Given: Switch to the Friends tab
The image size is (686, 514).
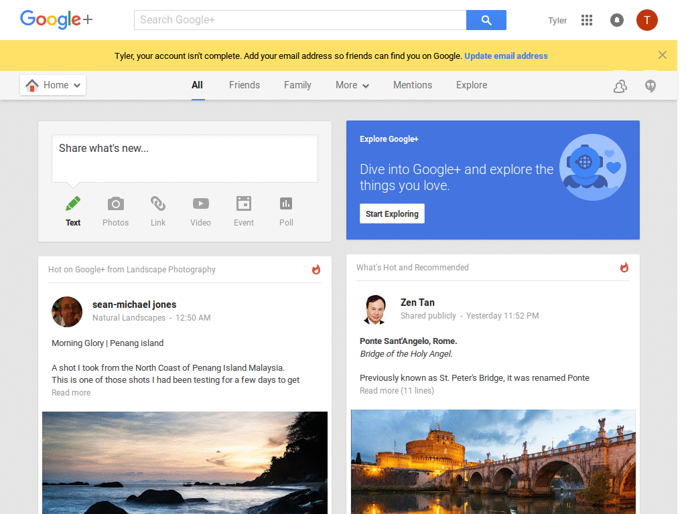Looking at the screenshot, I should point(245,85).
